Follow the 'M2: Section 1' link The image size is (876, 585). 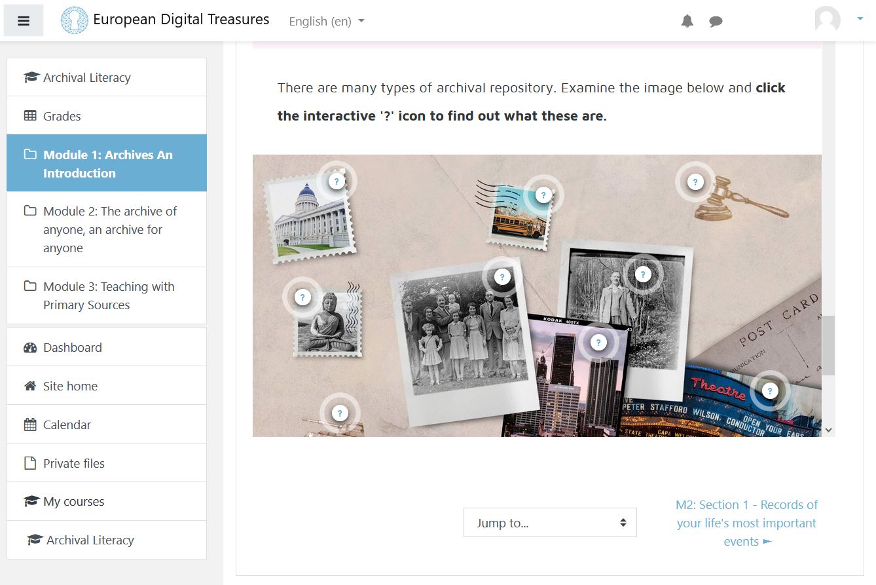coord(746,523)
